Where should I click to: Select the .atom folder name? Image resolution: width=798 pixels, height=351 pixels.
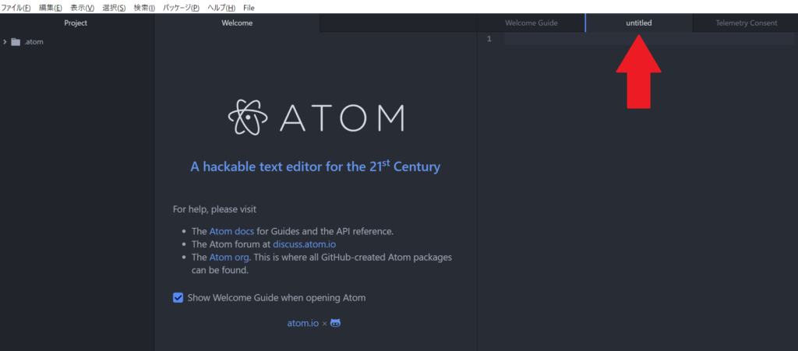click(x=34, y=42)
